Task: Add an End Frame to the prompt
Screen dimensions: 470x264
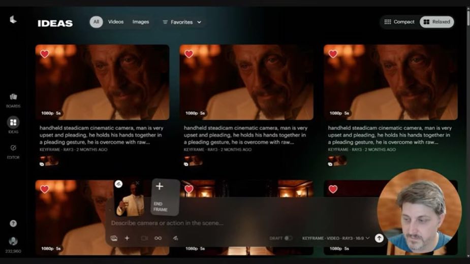Action: (x=165, y=197)
